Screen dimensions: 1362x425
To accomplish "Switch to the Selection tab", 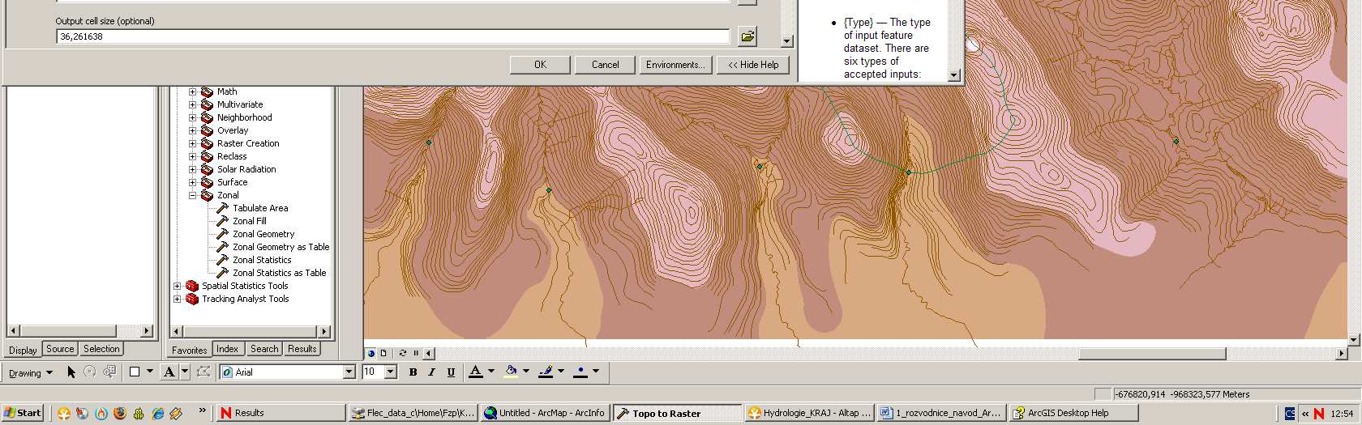I will [101, 349].
